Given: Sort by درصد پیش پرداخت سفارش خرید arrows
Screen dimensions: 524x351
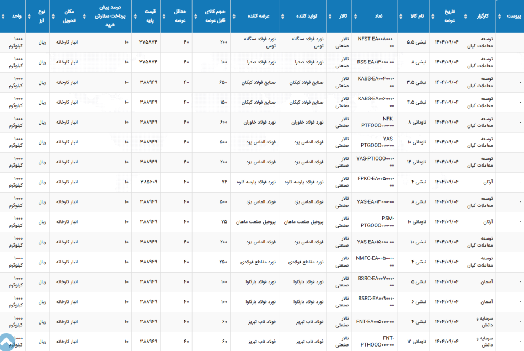Looking at the screenshot, I should coord(84,16).
